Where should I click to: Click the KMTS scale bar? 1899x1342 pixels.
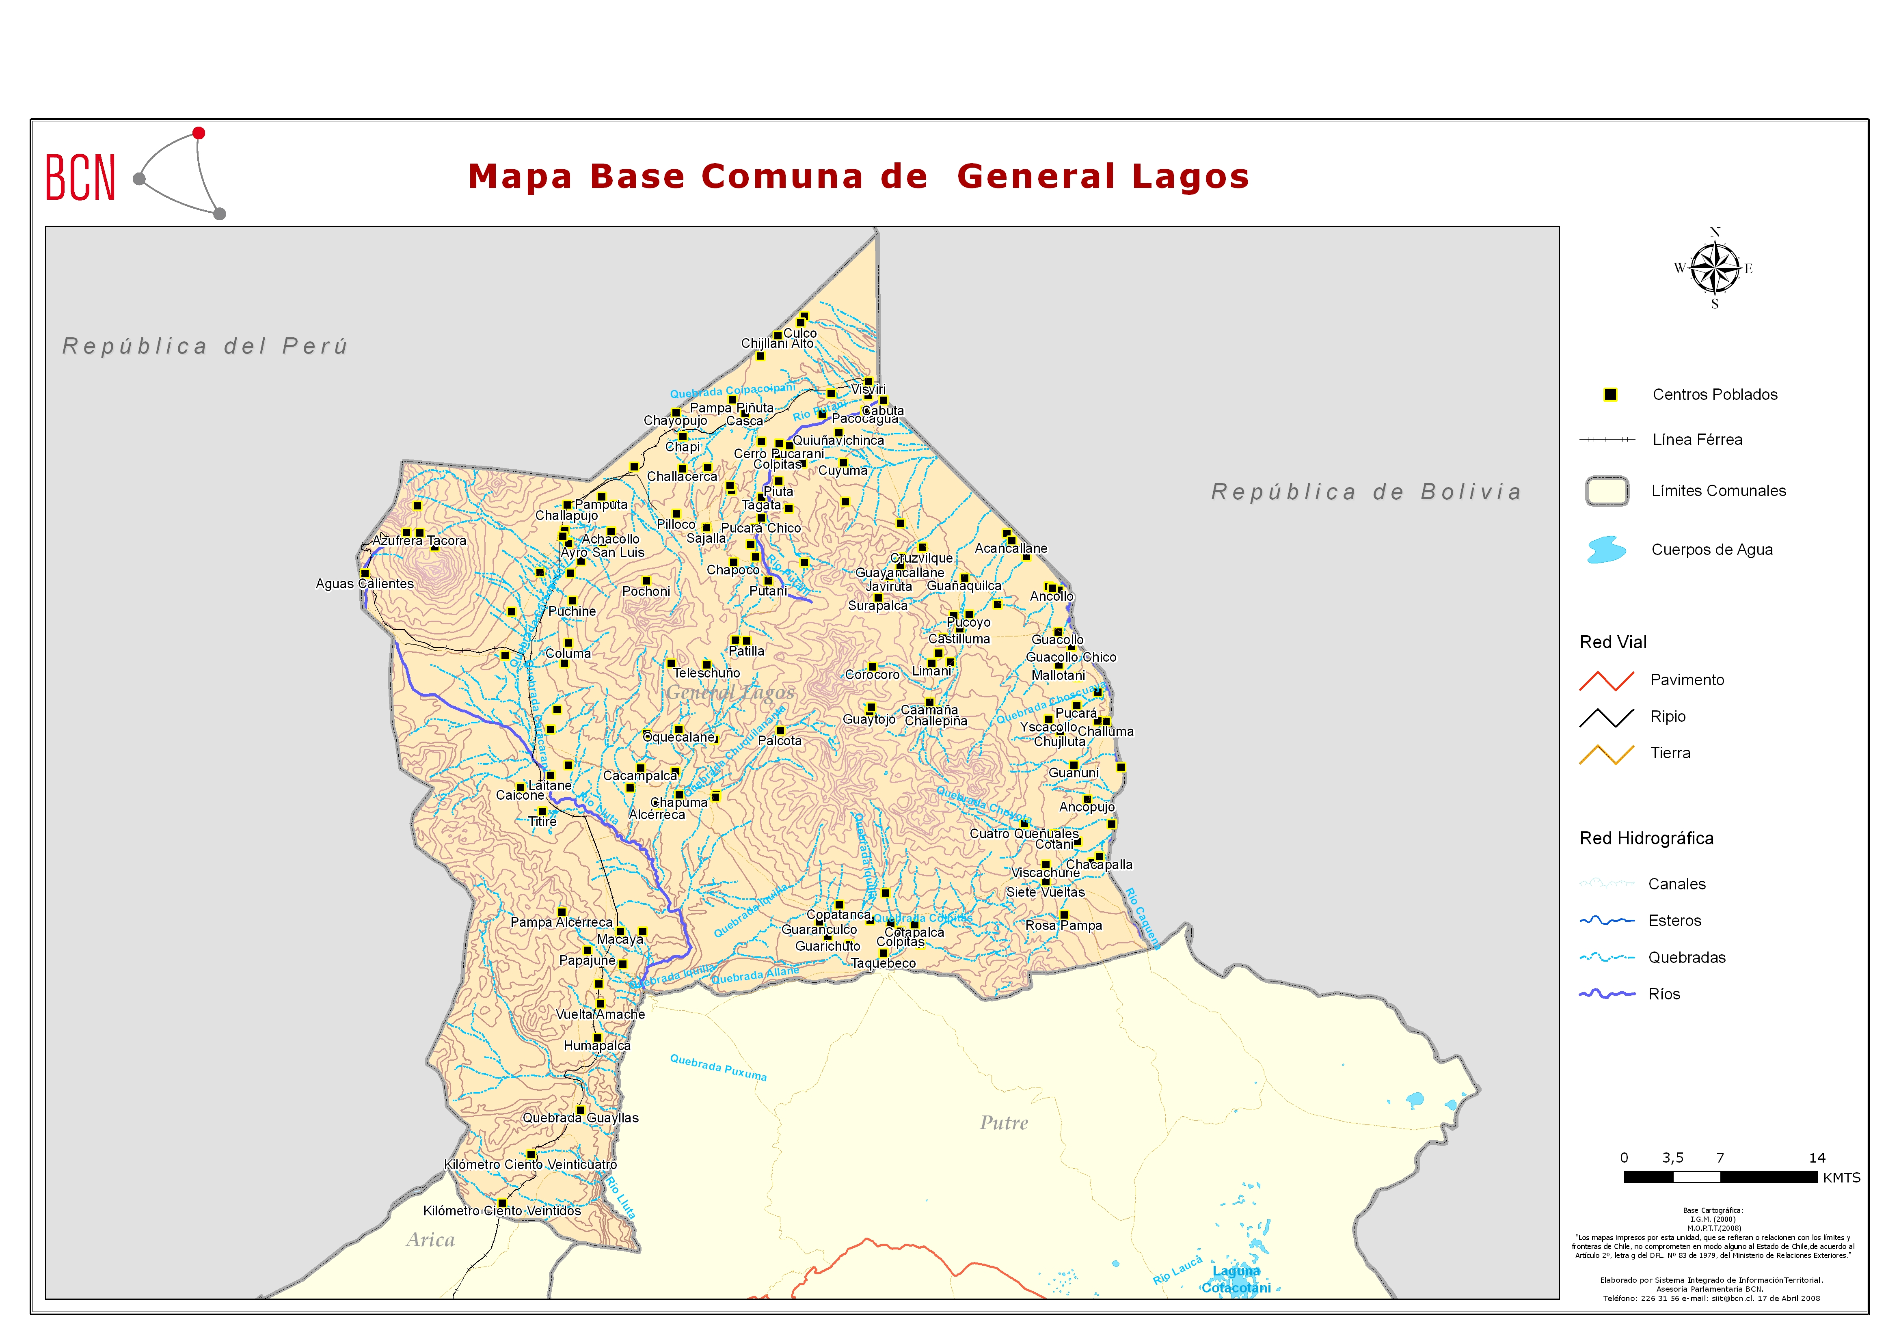1720,1177
